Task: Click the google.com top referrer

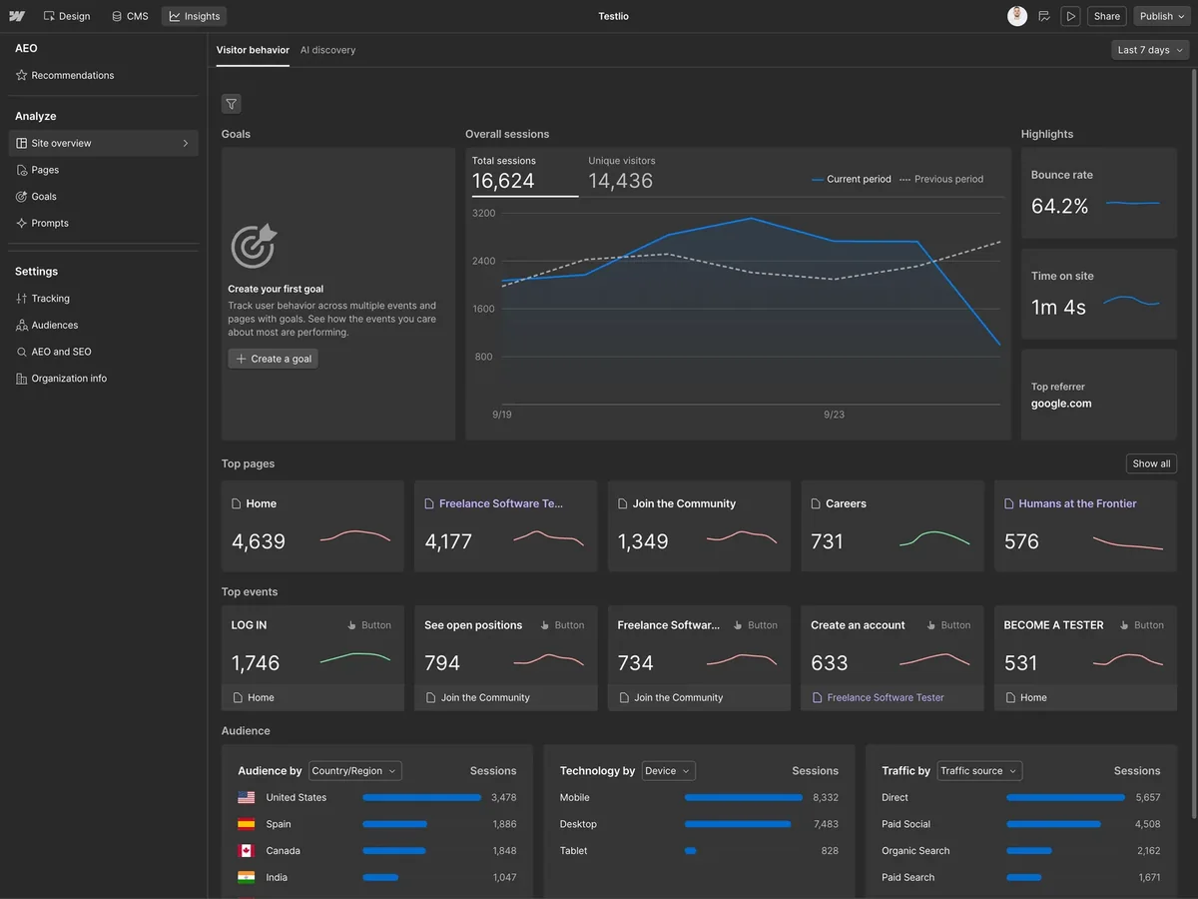Action: click(1061, 404)
